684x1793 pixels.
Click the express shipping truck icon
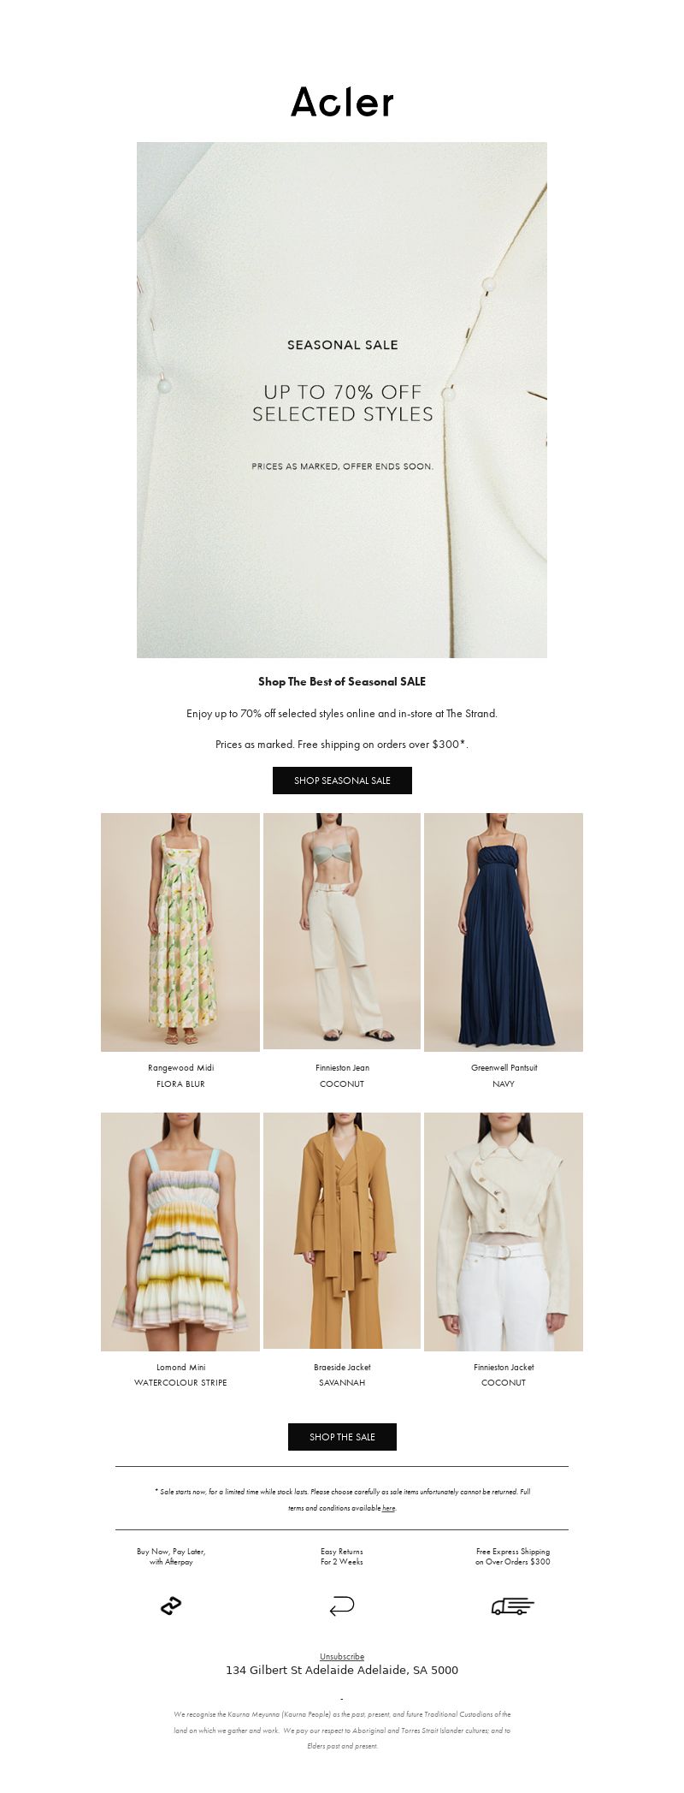click(x=513, y=1606)
